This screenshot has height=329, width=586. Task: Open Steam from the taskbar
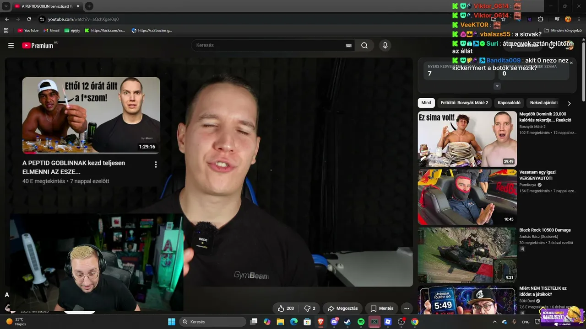pyautogui.click(x=347, y=322)
